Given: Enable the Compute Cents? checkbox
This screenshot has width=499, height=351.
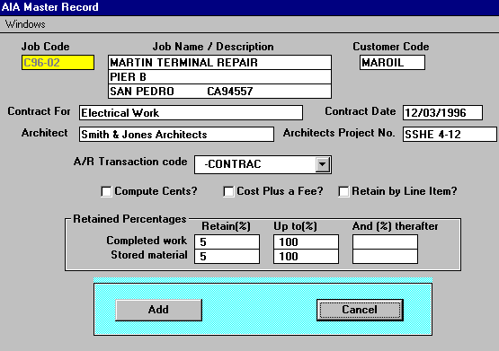Looking at the screenshot, I should [106, 191].
